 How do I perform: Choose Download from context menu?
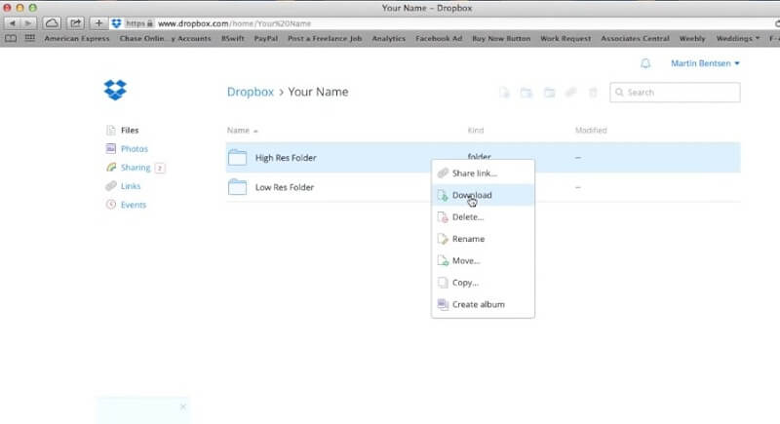483,195
